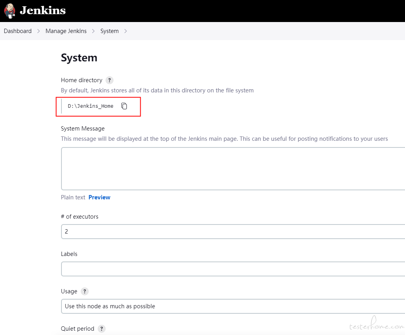Preview the system message
The height and width of the screenshot is (335, 405).
(x=99, y=197)
